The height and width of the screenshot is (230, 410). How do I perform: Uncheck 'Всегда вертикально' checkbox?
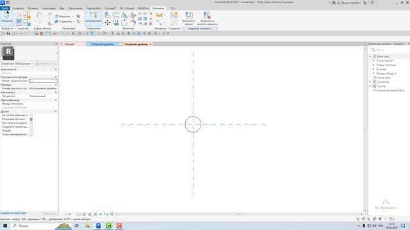point(31,119)
